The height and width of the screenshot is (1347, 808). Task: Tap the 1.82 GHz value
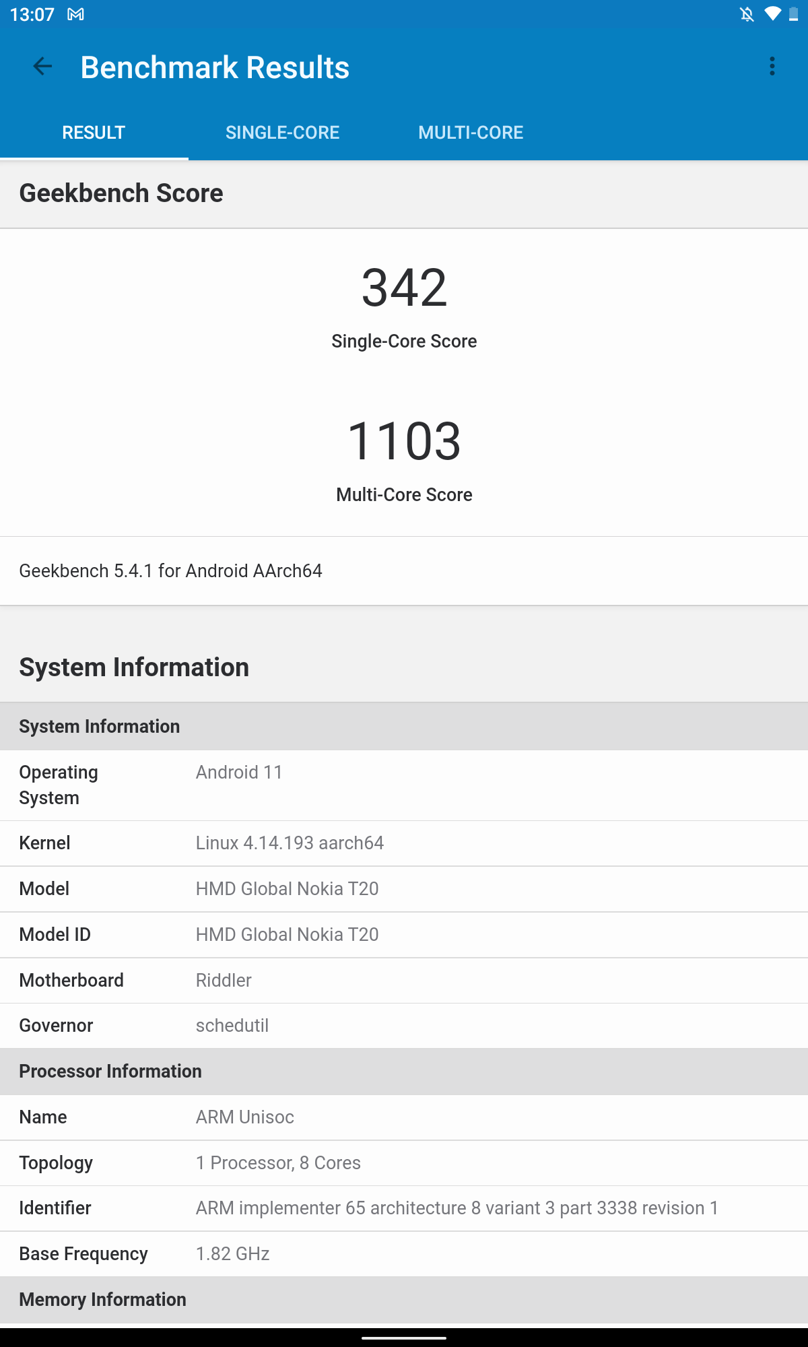pos(233,1254)
